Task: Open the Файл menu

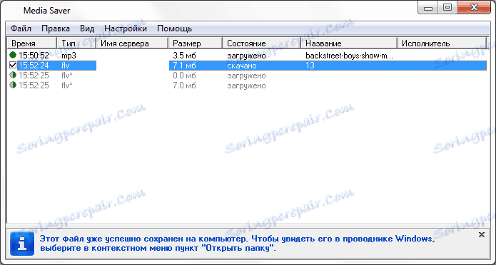Action: pyautogui.click(x=21, y=28)
